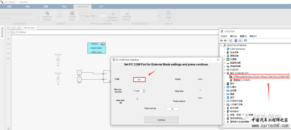Expand the 磁盘驱动器 tree node
Screen dimensions: 291x130
224,63
